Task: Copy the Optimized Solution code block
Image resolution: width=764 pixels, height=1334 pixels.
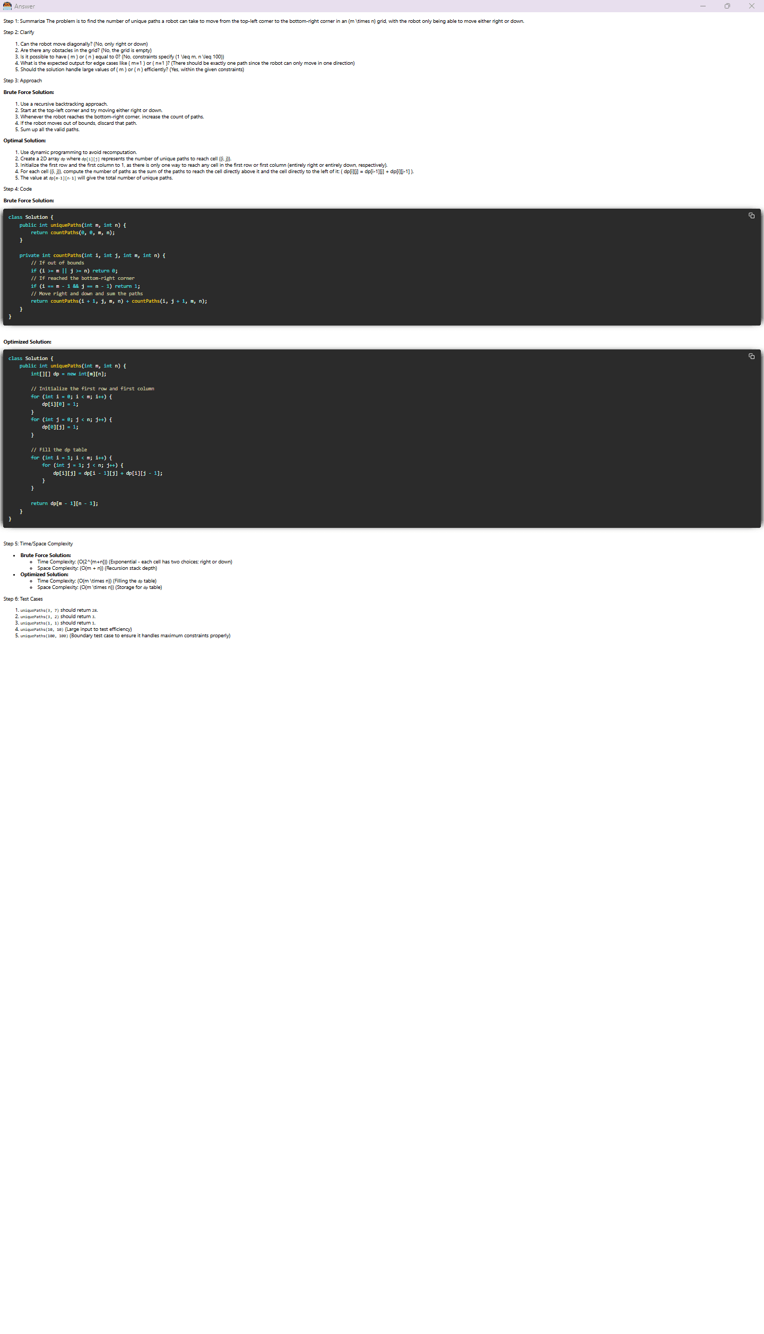Action: point(751,356)
